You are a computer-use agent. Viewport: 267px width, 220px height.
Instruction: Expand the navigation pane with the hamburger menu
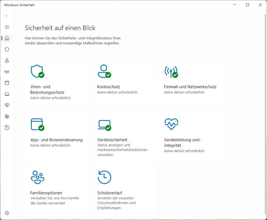(x=7, y=27)
